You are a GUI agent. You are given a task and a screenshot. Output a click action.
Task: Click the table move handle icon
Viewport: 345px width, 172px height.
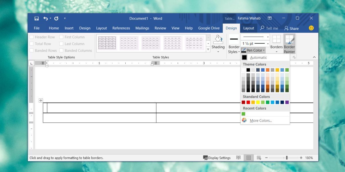click(x=41, y=100)
